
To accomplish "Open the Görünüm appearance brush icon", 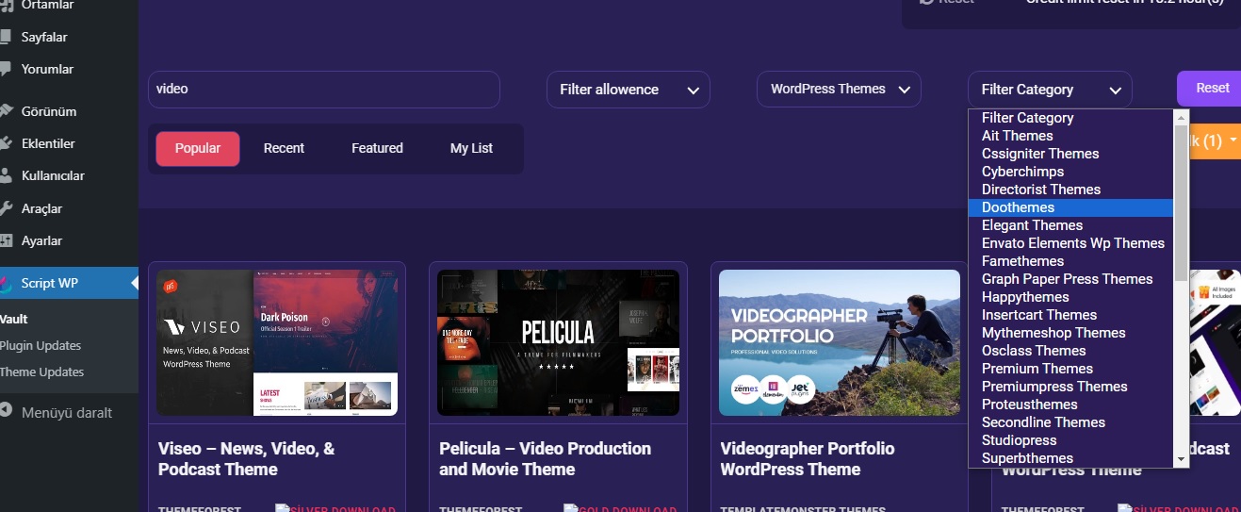I will point(5,111).
